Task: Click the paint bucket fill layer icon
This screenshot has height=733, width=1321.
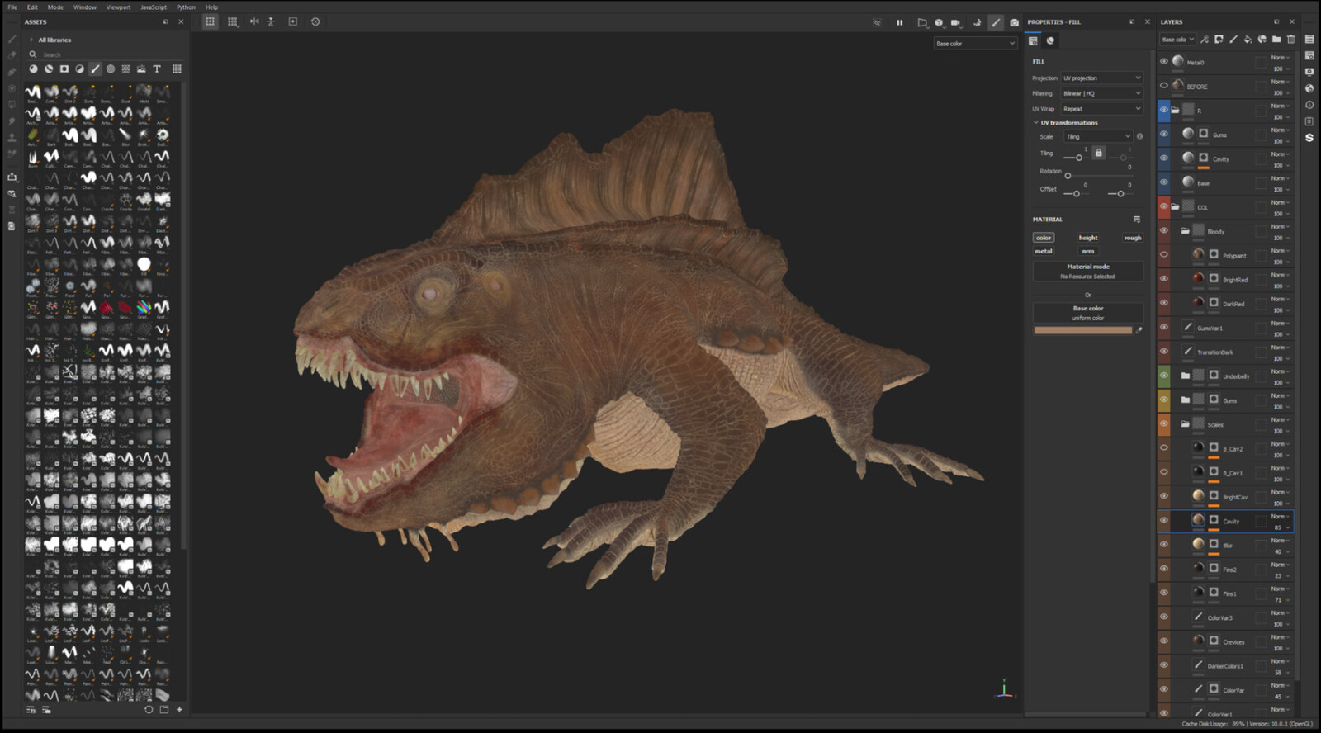Action: coord(1248,40)
